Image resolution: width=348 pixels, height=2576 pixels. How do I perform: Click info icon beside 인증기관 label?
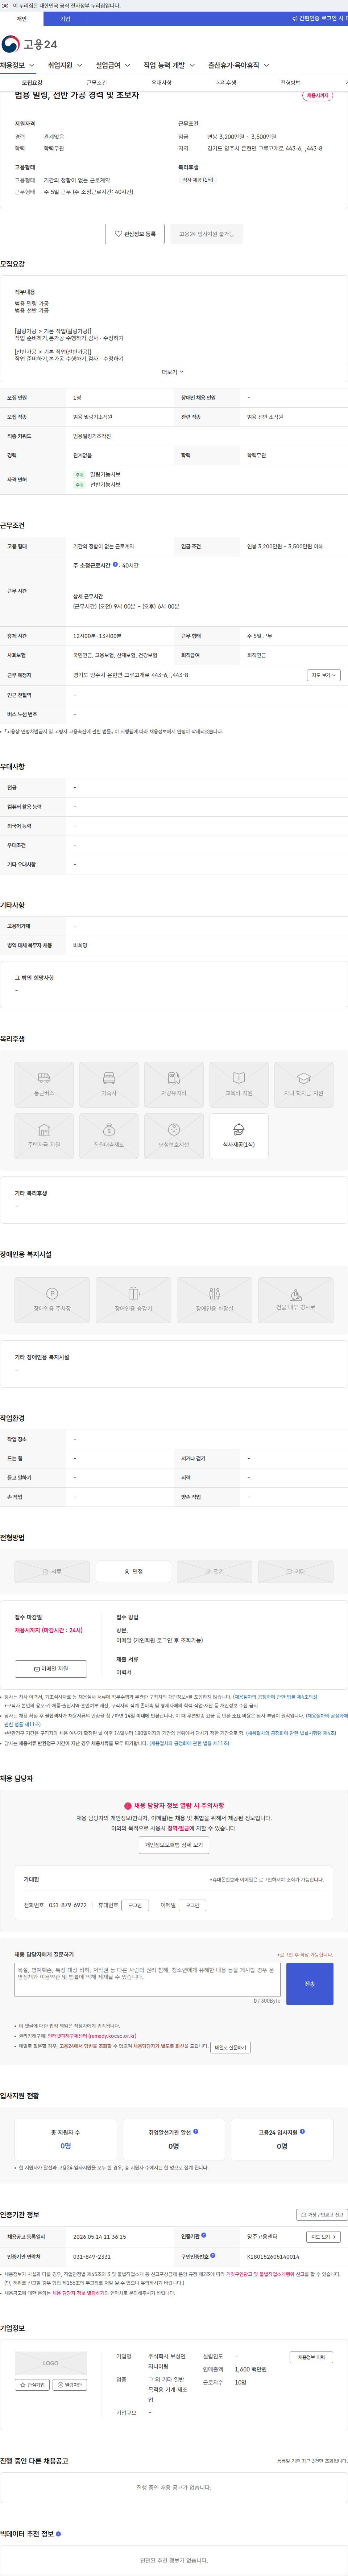click(x=204, y=2236)
